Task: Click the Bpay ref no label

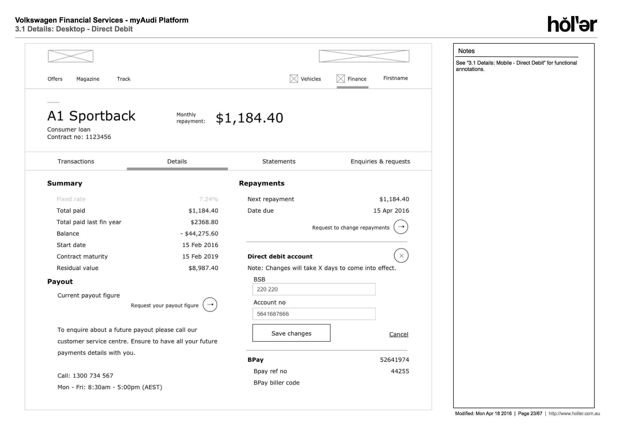Action: coord(270,371)
